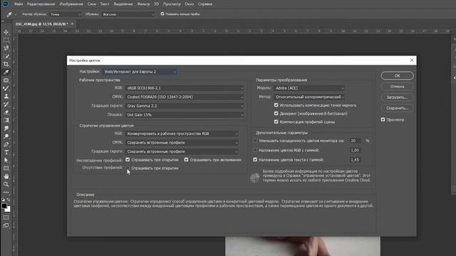Open the 'Фильтр' menu

[143, 4]
